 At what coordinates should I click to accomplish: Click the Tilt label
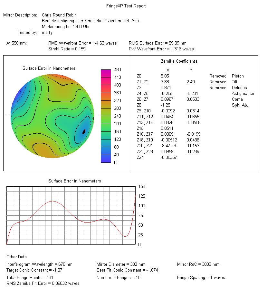(234, 82)
